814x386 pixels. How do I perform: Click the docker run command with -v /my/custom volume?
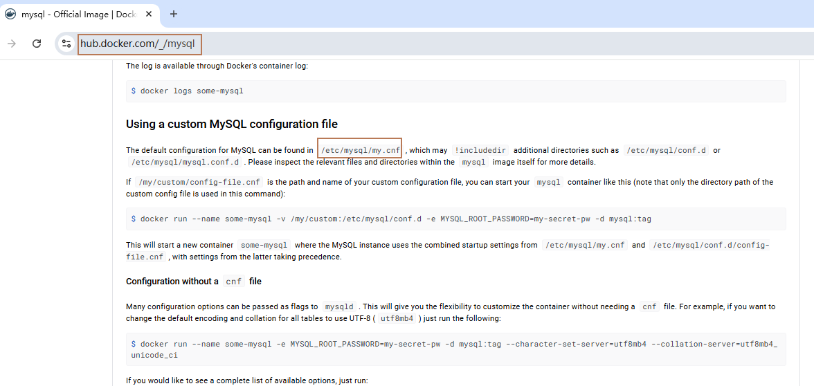click(x=455, y=219)
